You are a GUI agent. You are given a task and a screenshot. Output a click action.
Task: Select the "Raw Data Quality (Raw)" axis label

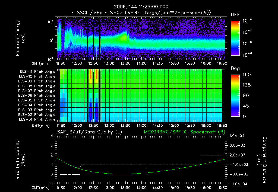coord(20,160)
